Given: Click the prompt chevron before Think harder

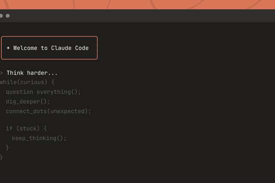Looking at the screenshot, I should point(1,73).
